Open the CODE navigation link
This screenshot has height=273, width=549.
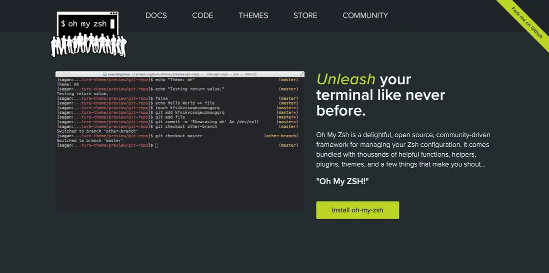pos(202,15)
